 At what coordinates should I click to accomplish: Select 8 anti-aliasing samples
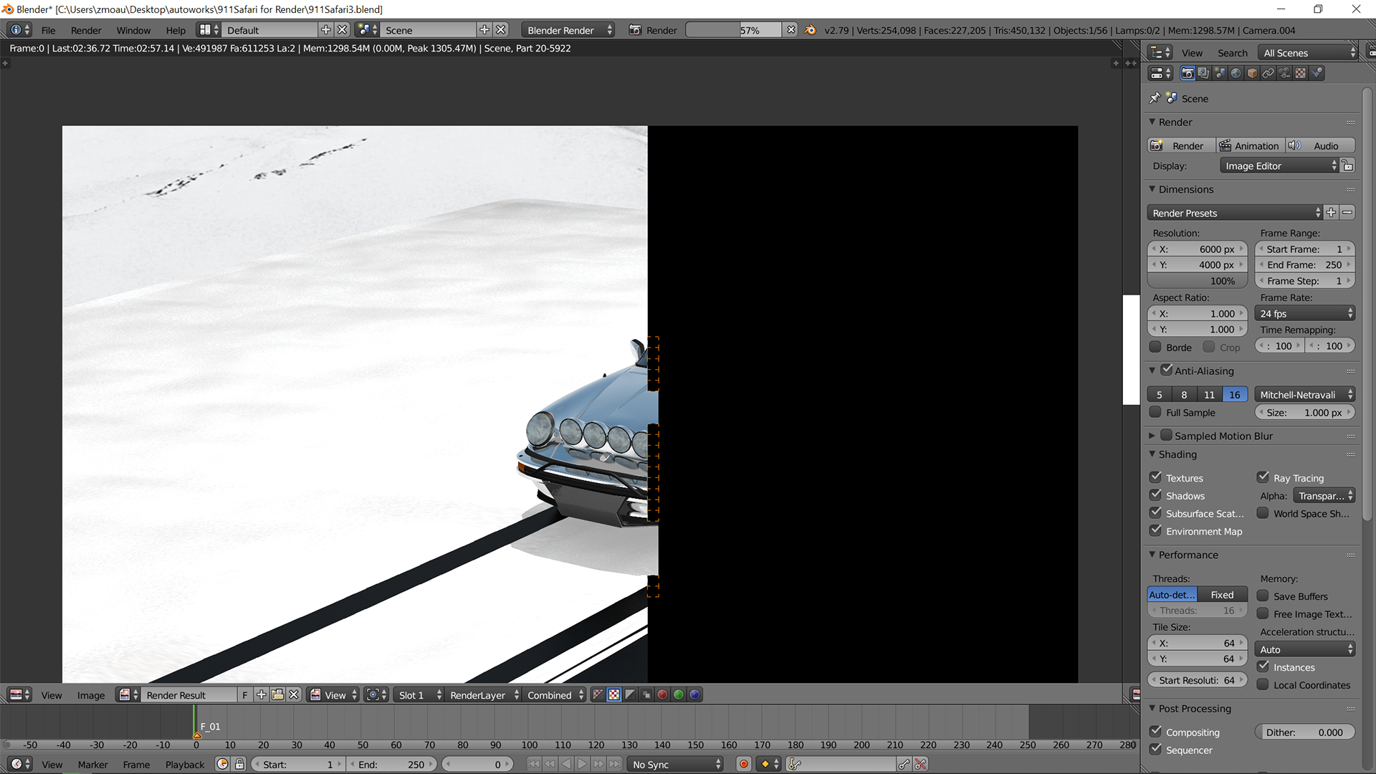[1184, 394]
